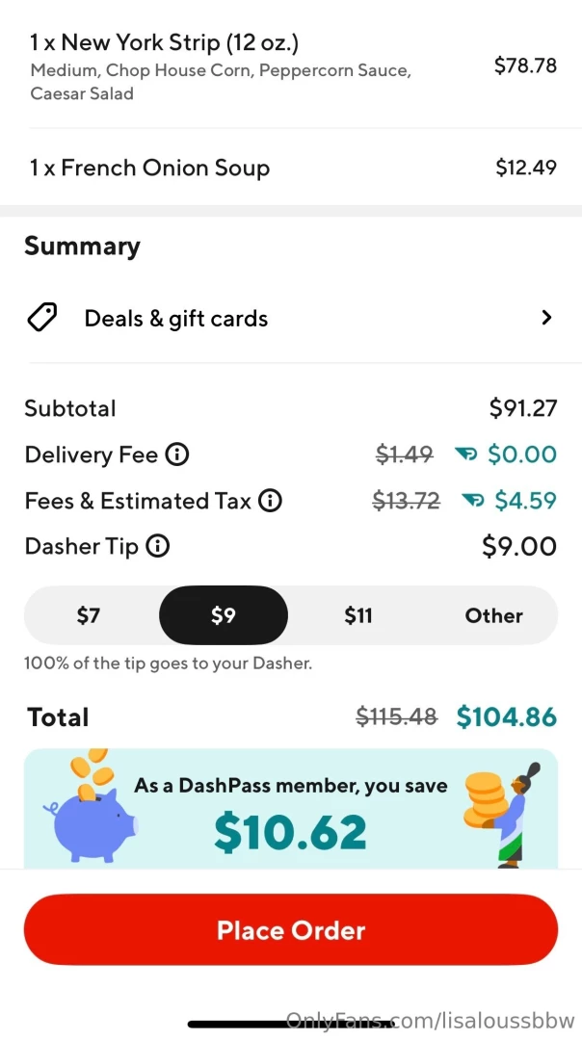The width and height of the screenshot is (582, 1040).
Task: Open the Deals & gift cards row
Action: pos(291,318)
